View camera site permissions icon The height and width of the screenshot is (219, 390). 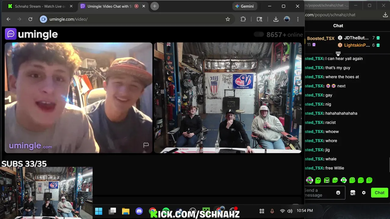[44, 19]
